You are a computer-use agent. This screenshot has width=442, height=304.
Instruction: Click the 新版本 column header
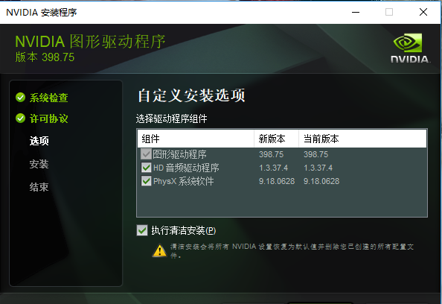point(276,139)
